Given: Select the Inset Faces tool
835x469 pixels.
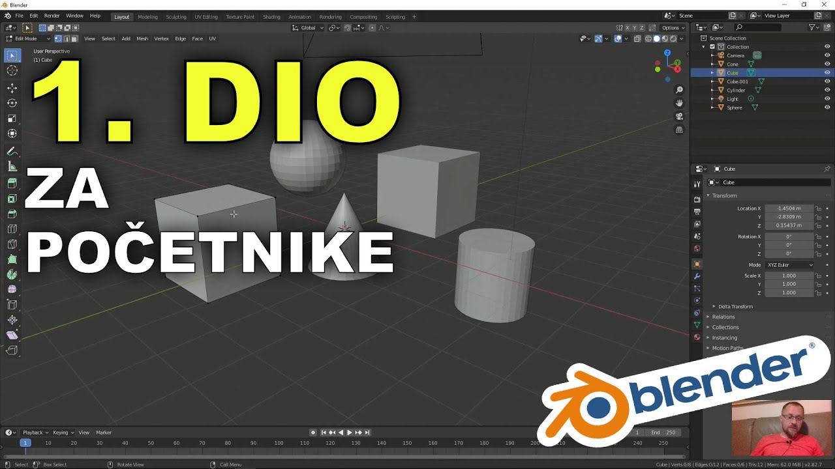Looking at the screenshot, I should click(x=12, y=199).
